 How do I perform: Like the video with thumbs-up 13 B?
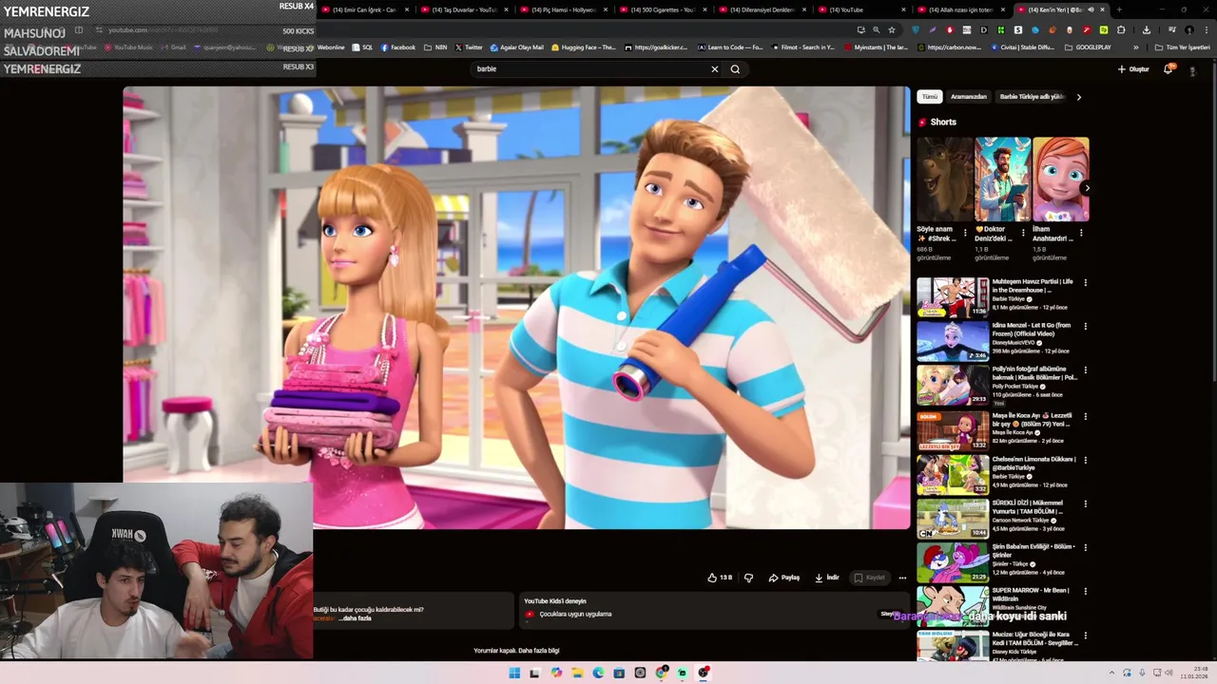720,578
